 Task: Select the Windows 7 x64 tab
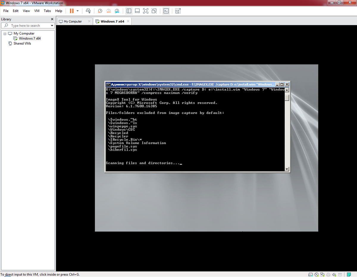[112, 21]
